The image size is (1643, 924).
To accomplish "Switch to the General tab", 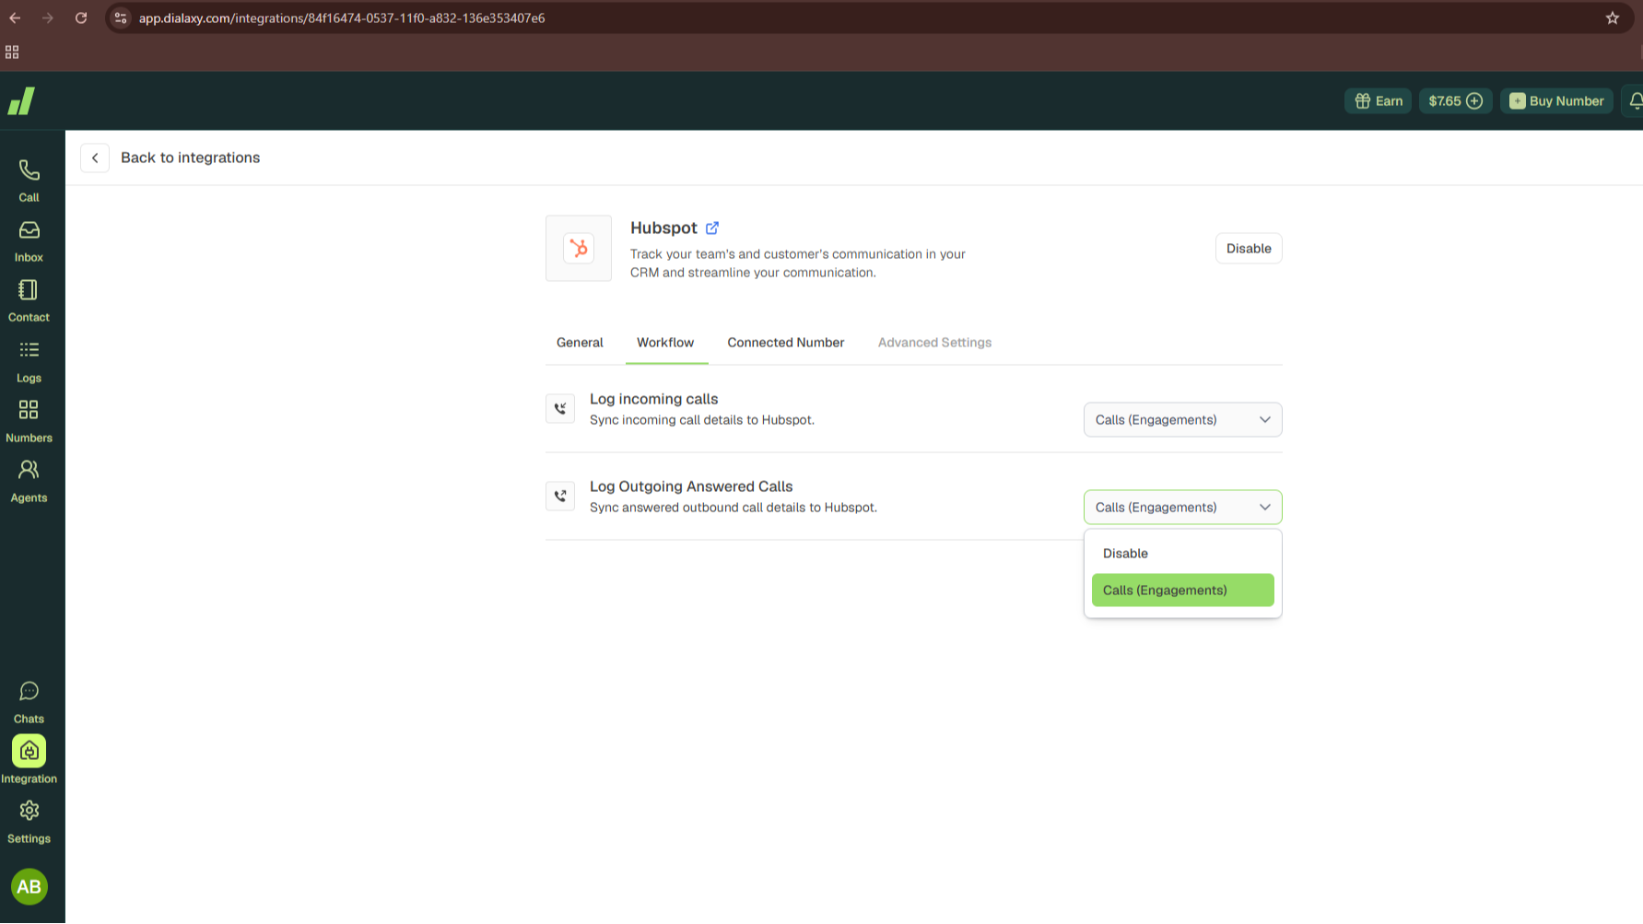I will [580, 343].
